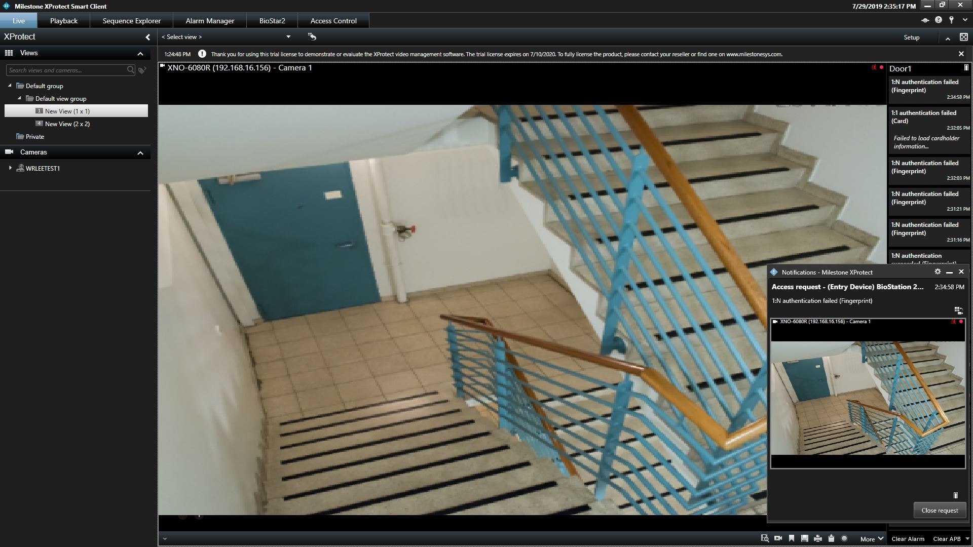The width and height of the screenshot is (973, 547).
Task: Add a bookmark from bottom toolbar
Action: (792, 538)
